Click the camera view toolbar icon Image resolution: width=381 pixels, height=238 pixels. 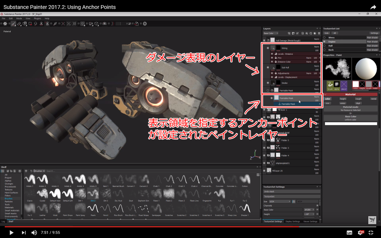pos(90,23)
